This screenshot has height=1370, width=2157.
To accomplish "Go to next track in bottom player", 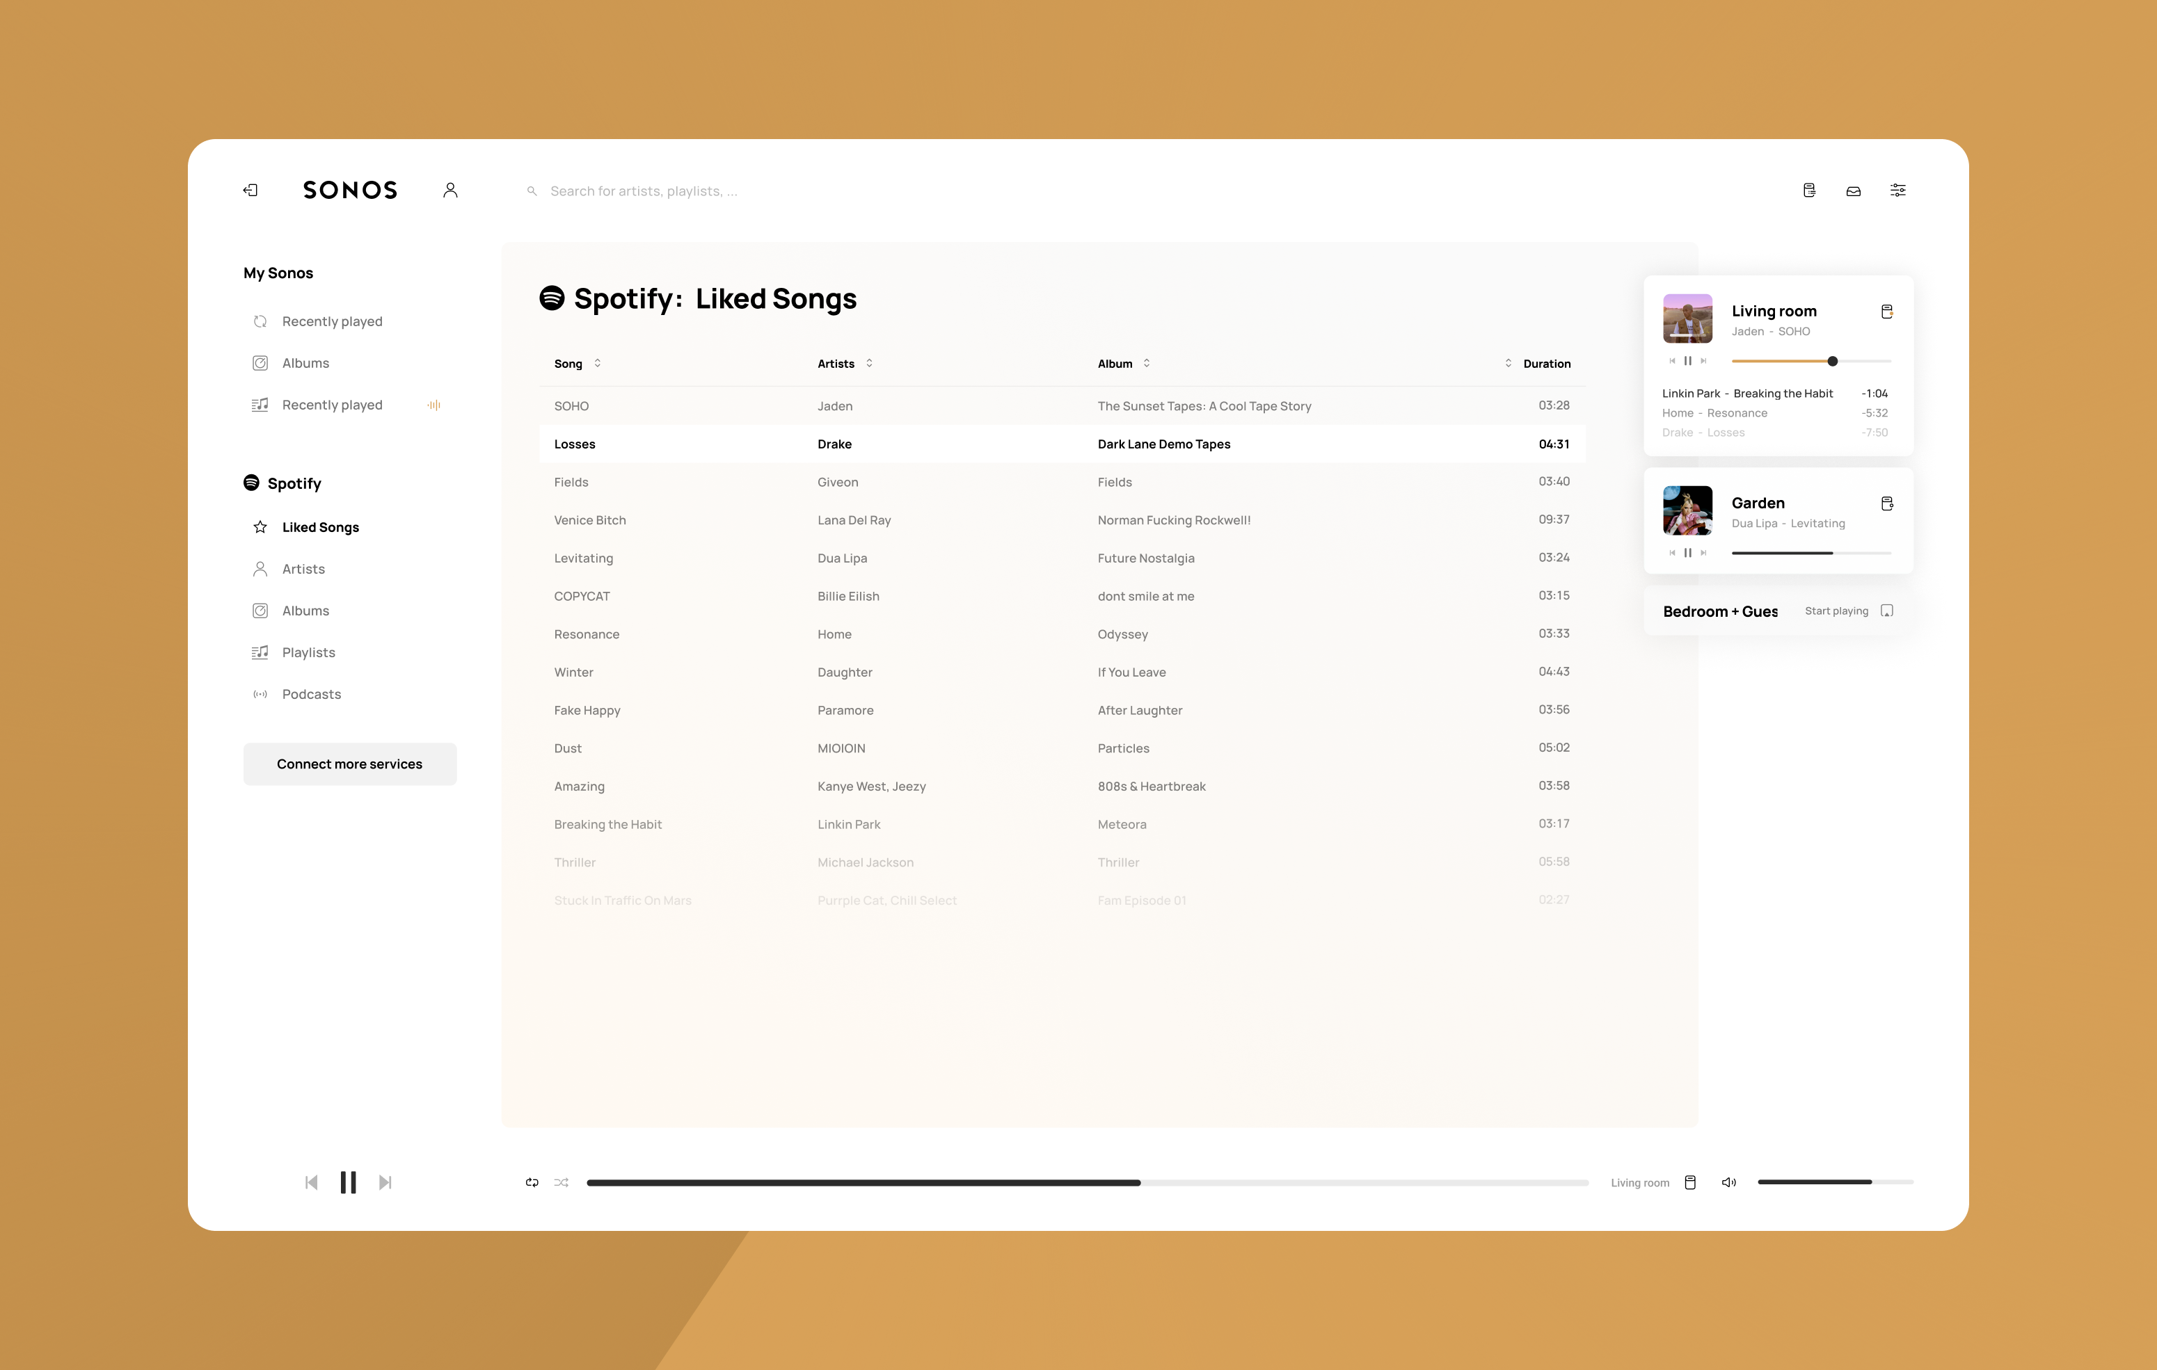I will (x=385, y=1182).
